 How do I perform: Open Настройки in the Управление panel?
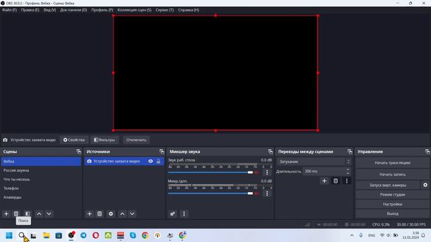click(392, 204)
